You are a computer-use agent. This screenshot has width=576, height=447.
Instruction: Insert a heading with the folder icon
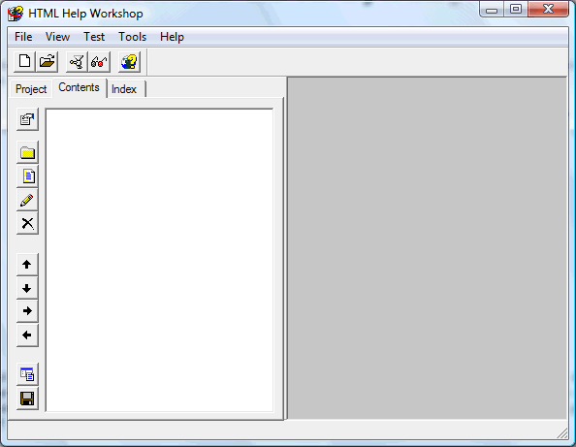27,152
